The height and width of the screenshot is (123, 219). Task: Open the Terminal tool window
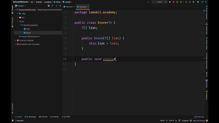coord(43,117)
